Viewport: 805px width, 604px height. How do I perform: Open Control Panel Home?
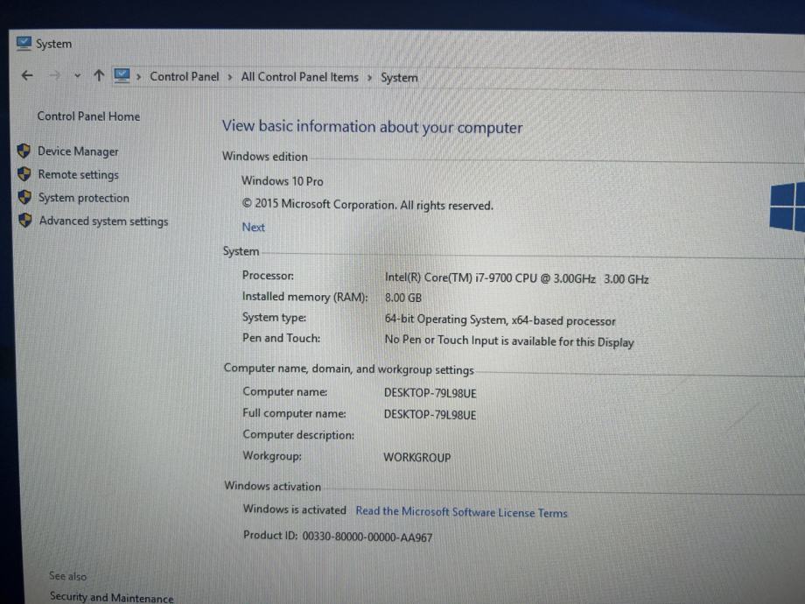click(88, 116)
